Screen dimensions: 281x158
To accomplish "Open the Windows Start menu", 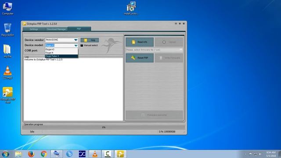I will tap(6, 154).
